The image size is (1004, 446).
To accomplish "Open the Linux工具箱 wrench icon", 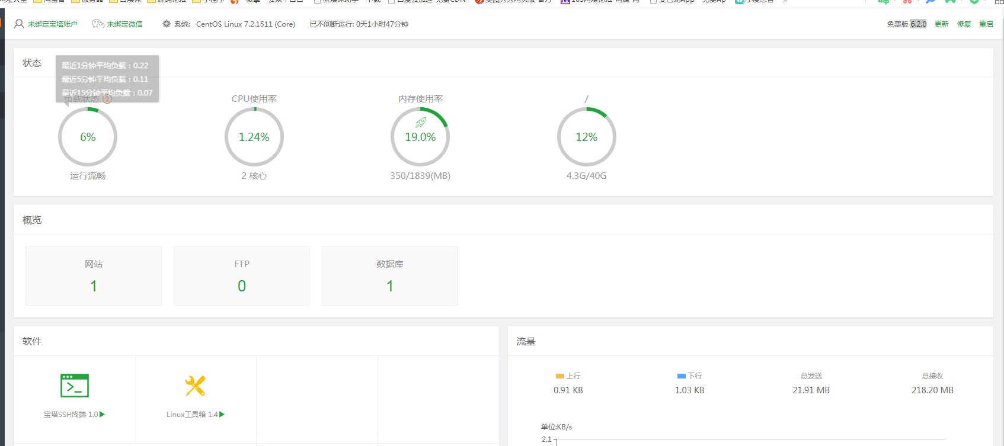I will (195, 386).
